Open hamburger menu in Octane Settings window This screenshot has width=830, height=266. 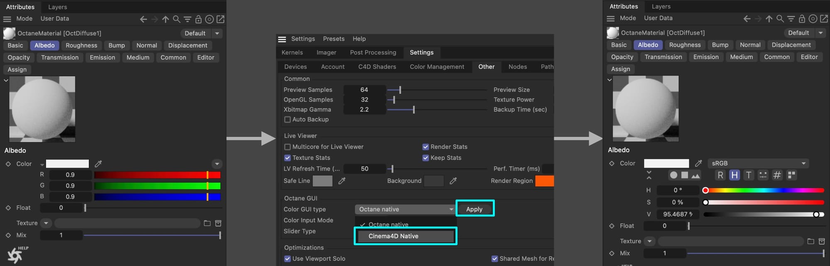[282, 39]
